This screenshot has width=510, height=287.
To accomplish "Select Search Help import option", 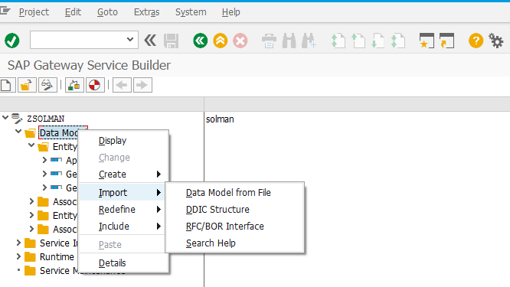I will click(235, 243).
